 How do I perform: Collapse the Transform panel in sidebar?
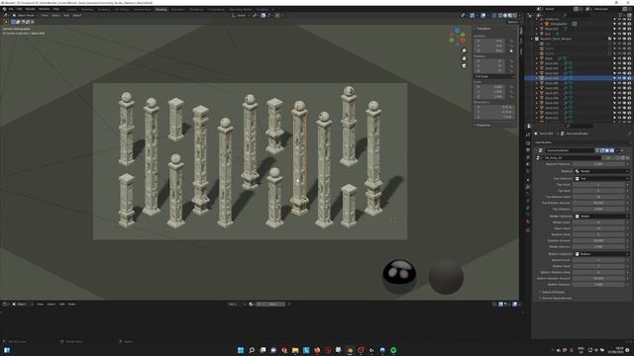click(x=483, y=29)
